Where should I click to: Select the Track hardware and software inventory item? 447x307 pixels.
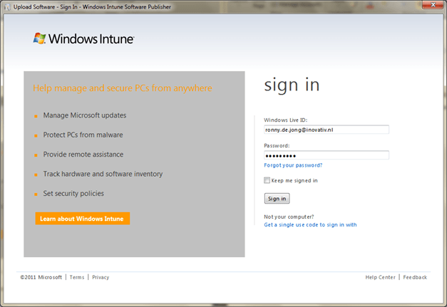pos(103,174)
